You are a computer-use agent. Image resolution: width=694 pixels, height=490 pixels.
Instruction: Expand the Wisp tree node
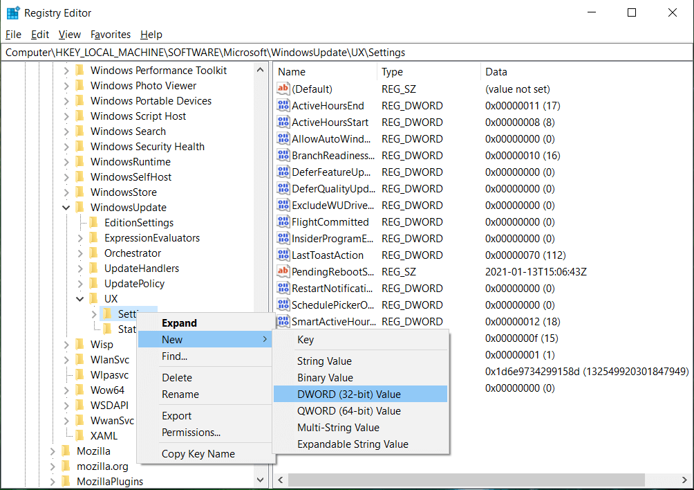tap(66, 345)
